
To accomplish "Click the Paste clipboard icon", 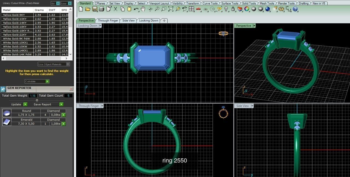I will point(129,9).
